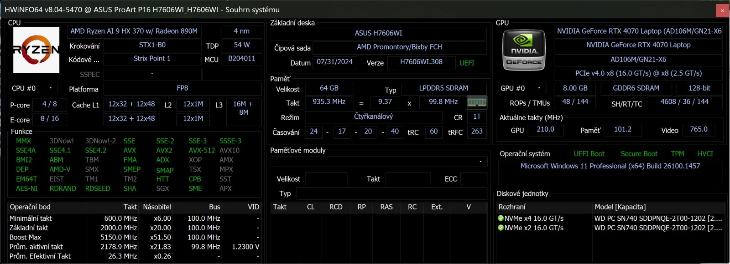The image size is (730, 264).
Task: Click the Secure Boot status label
Action: tap(639, 154)
